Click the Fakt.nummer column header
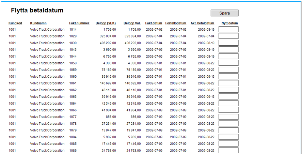 [79, 23]
